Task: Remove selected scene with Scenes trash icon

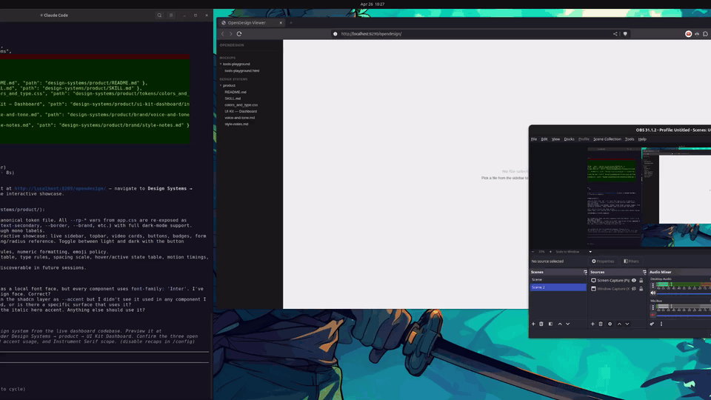Action: 541,324
